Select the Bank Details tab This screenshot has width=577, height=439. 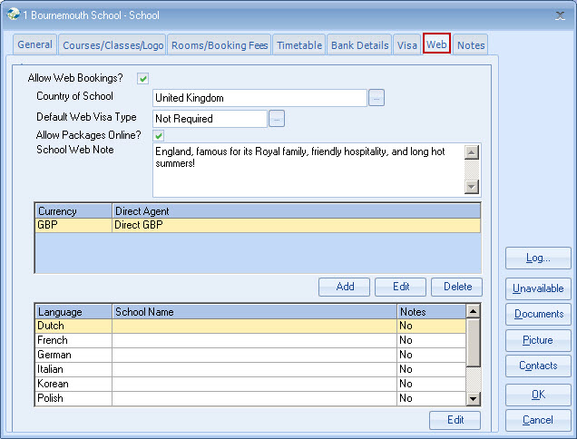(359, 44)
